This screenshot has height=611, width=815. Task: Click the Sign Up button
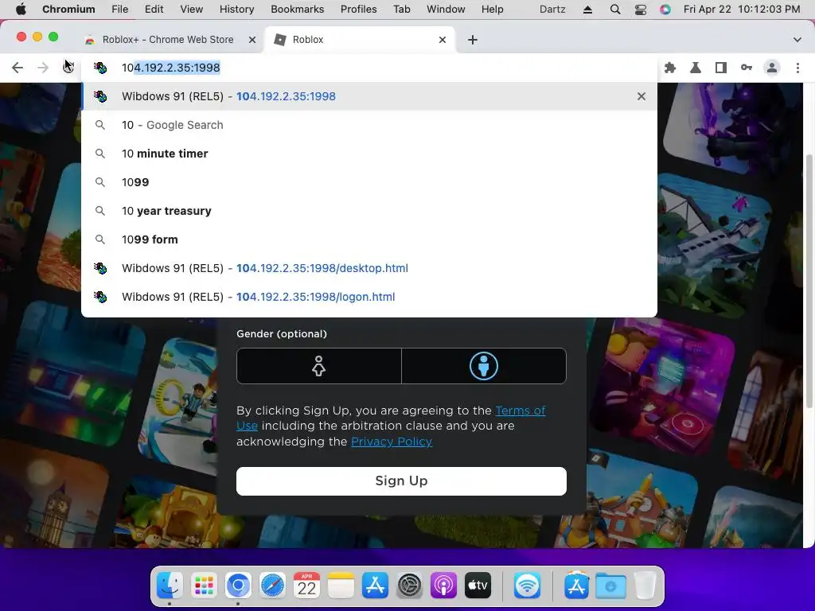coord(401,481)
